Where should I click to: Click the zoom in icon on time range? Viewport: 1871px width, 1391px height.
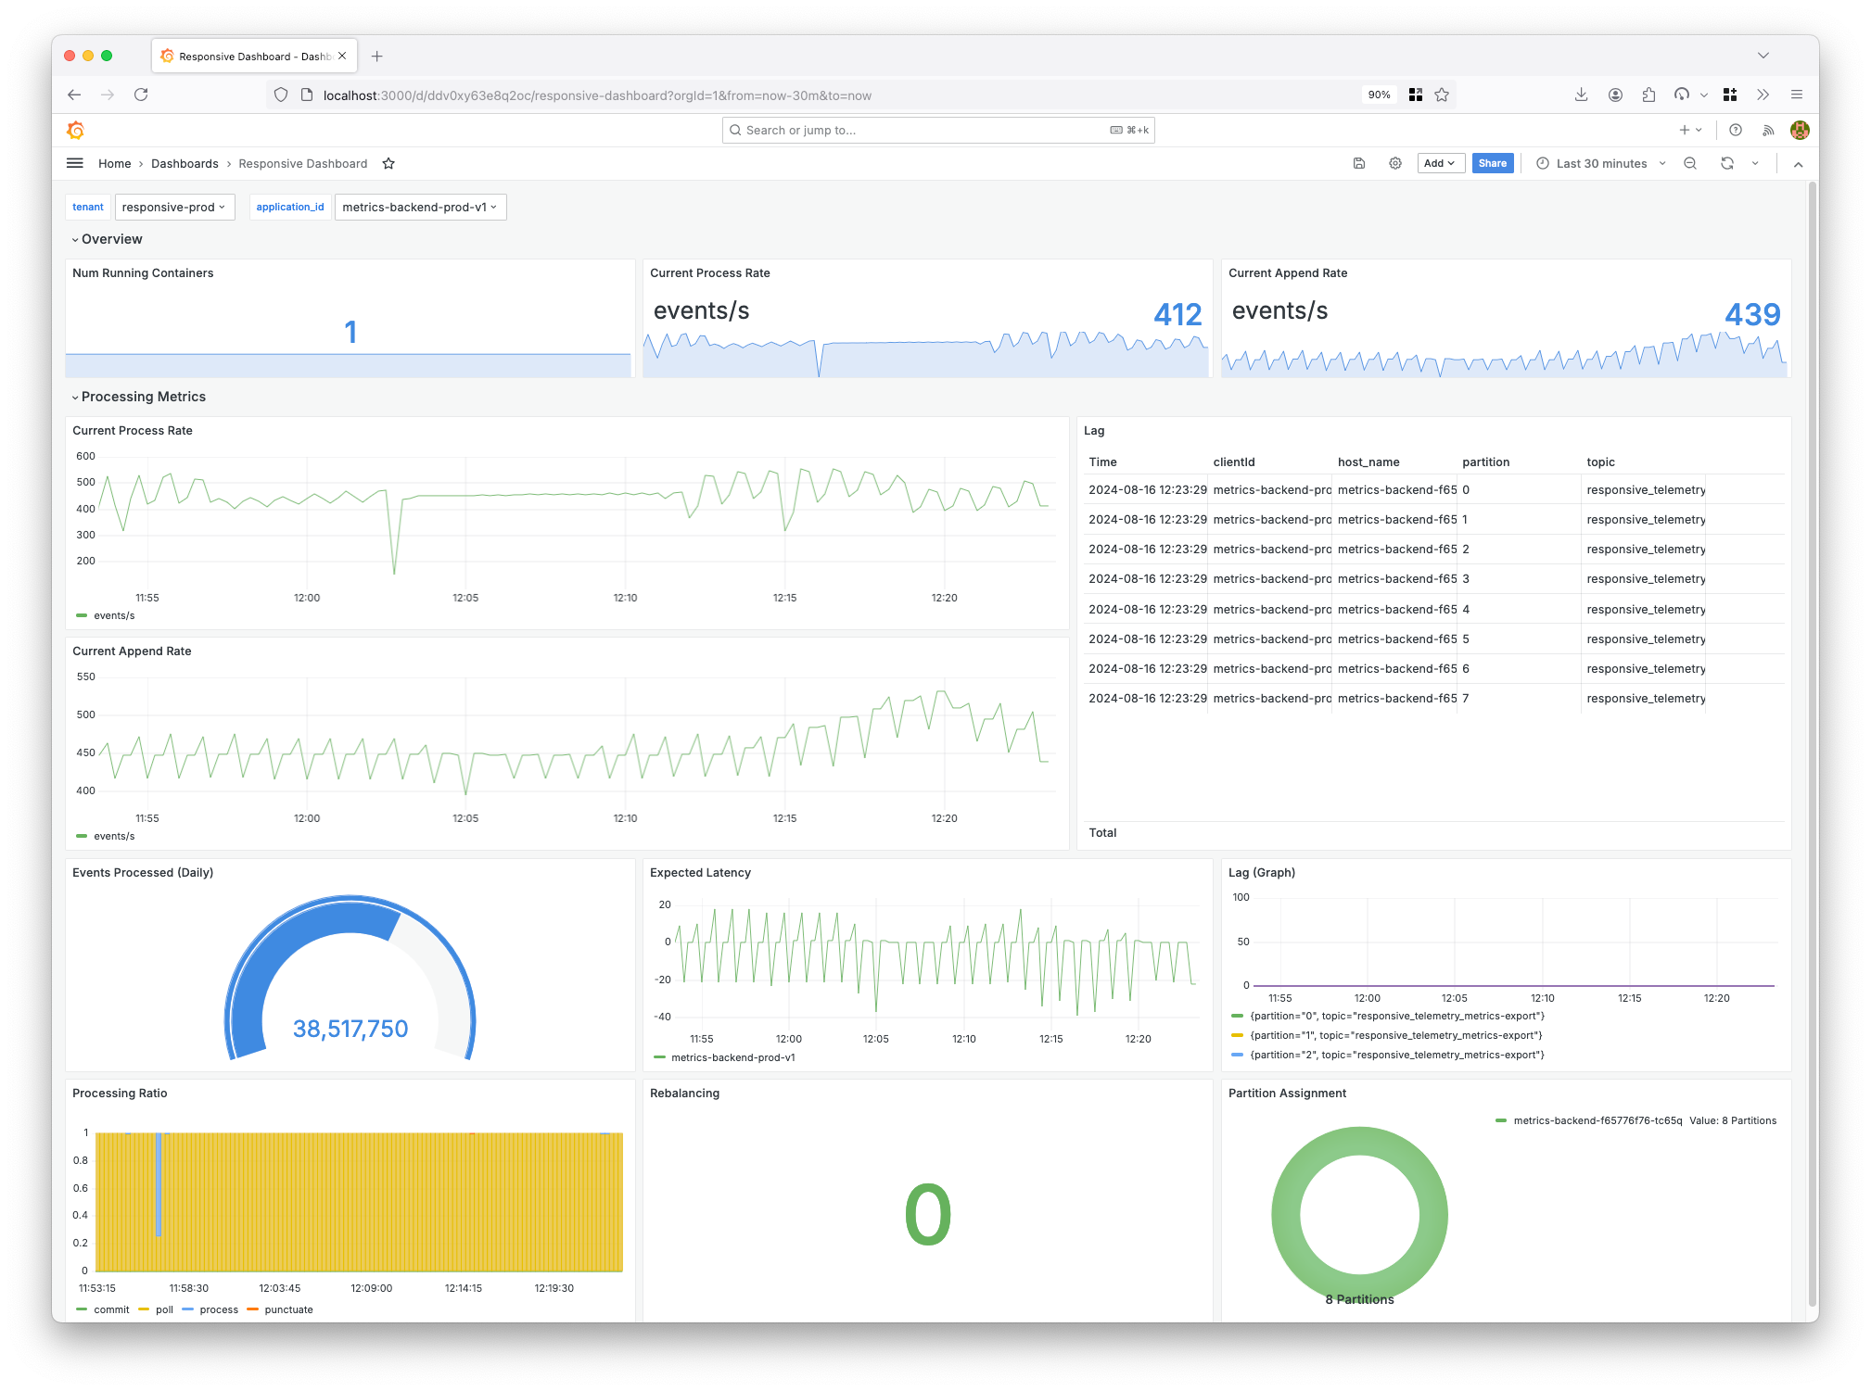point(1693,164)
